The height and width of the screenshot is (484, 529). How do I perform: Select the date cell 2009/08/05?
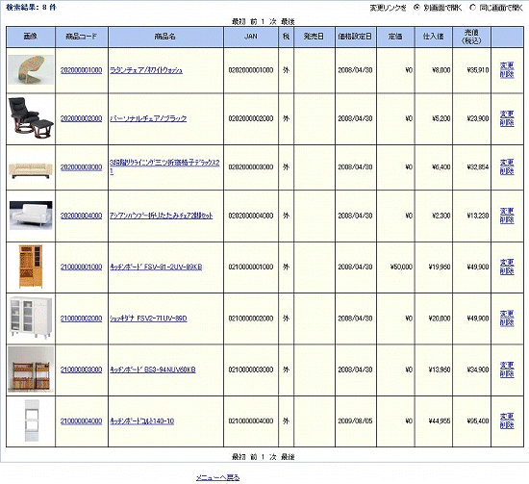tap(355, 420)
